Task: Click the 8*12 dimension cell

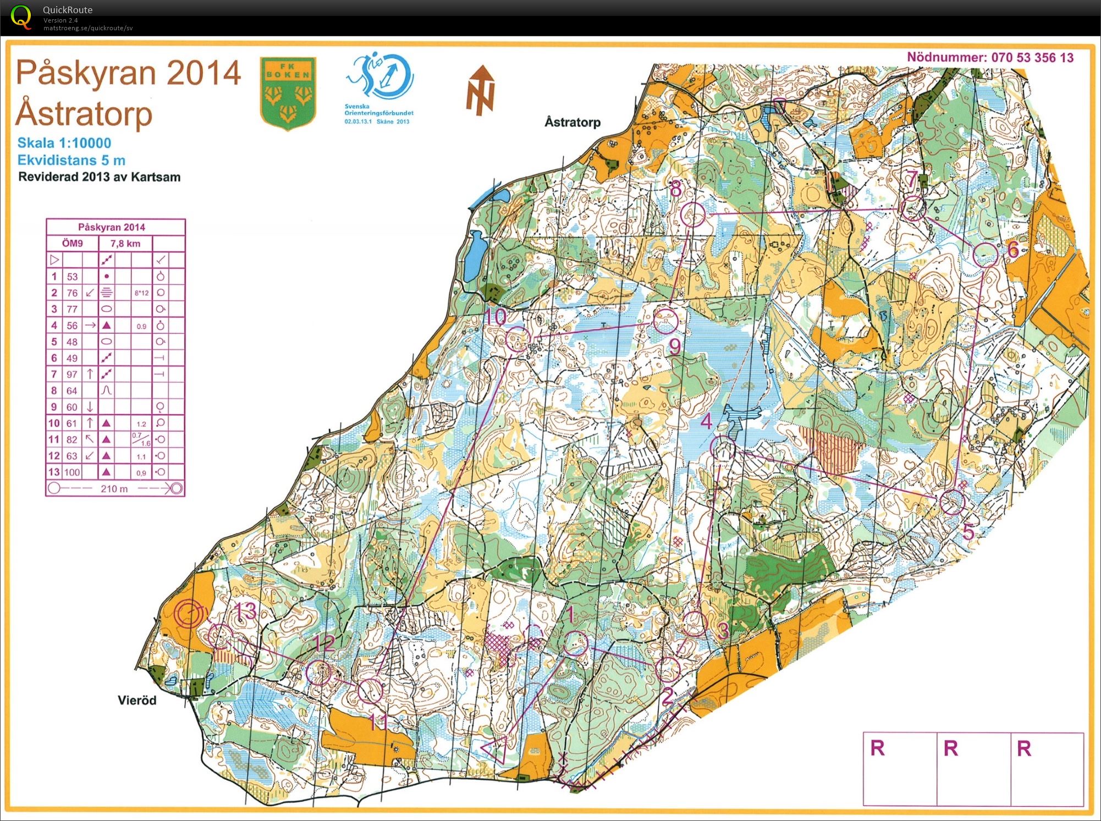Action: [142, 293]
